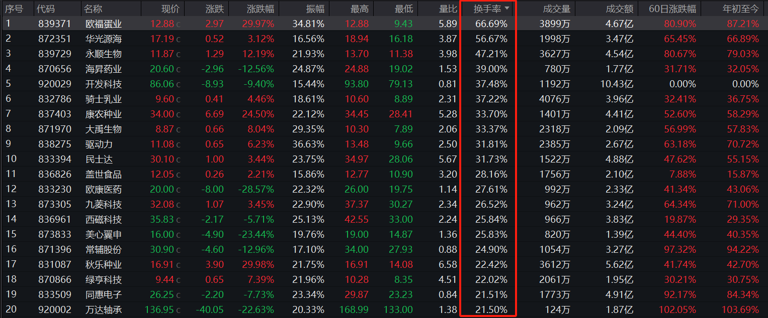Select stock 民士达
This screenshot has width=768, height=318.
point(99,159)
